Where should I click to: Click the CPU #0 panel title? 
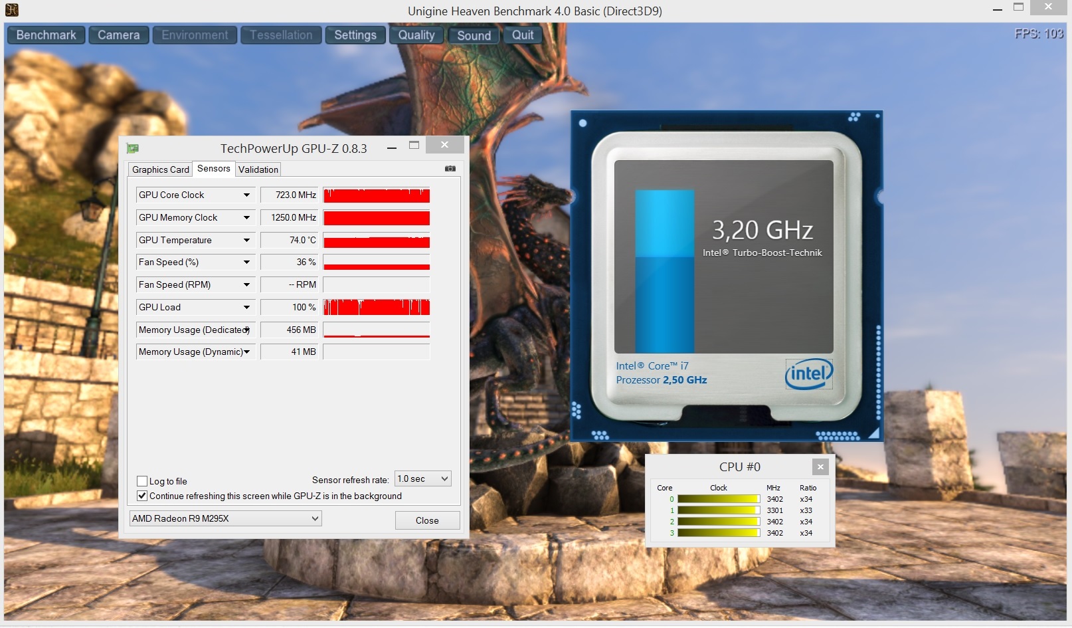[740, 467]
